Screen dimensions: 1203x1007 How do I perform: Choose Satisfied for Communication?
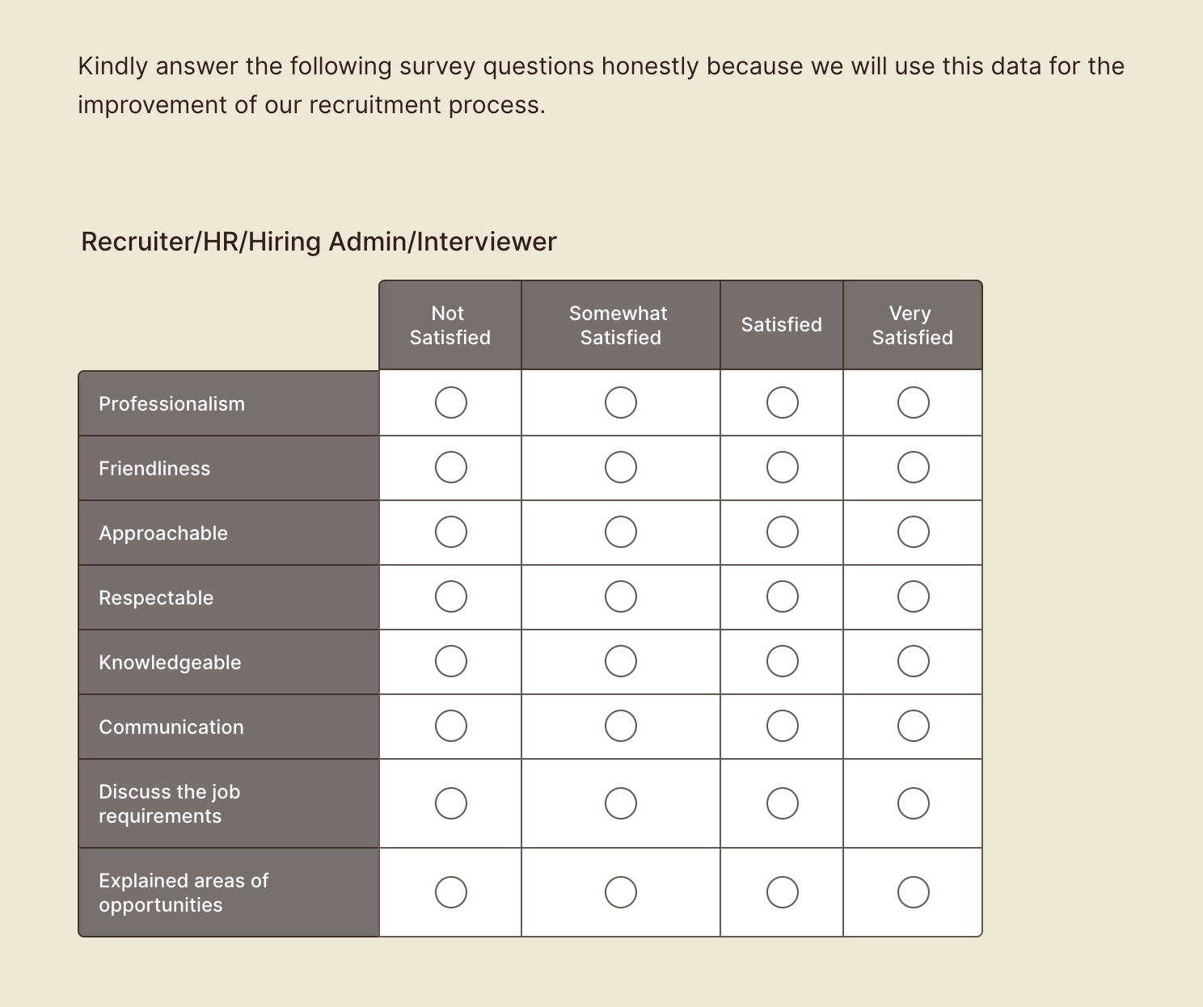(x=782, y=726)
